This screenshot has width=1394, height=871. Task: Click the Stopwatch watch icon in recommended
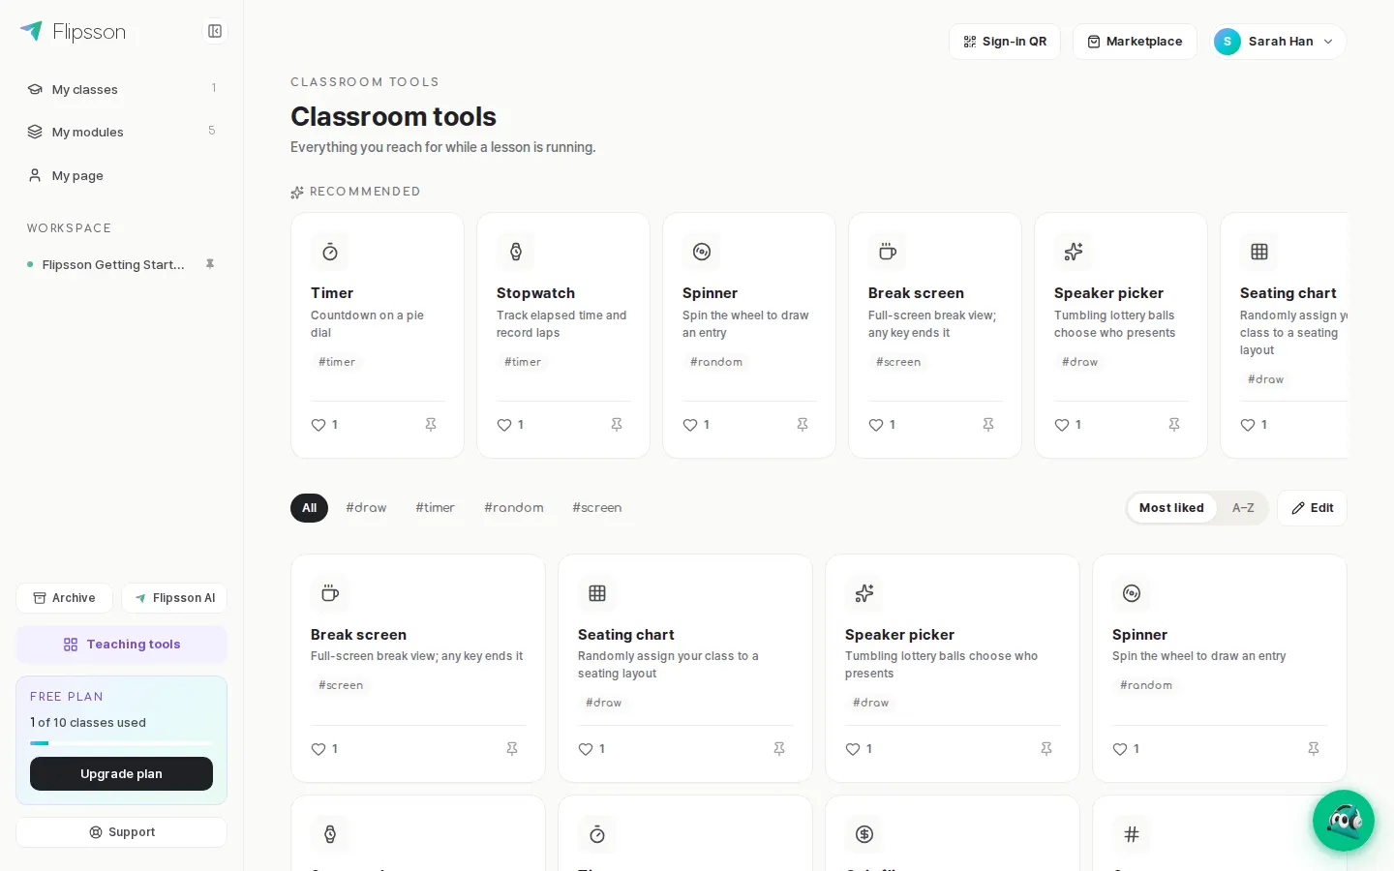click(516, 252)
